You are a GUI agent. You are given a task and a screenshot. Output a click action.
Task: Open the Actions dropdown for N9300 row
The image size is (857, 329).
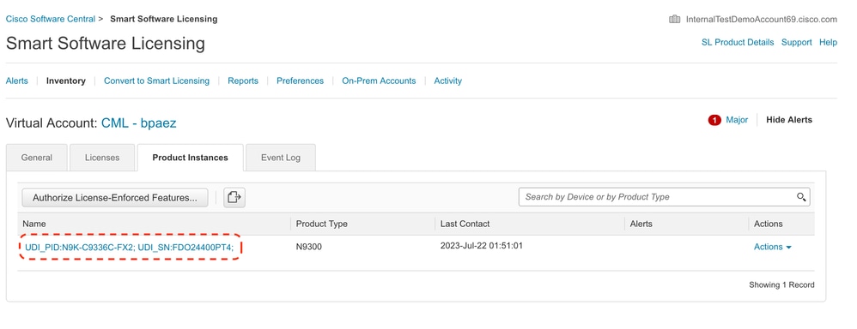[x=773, y=247]
